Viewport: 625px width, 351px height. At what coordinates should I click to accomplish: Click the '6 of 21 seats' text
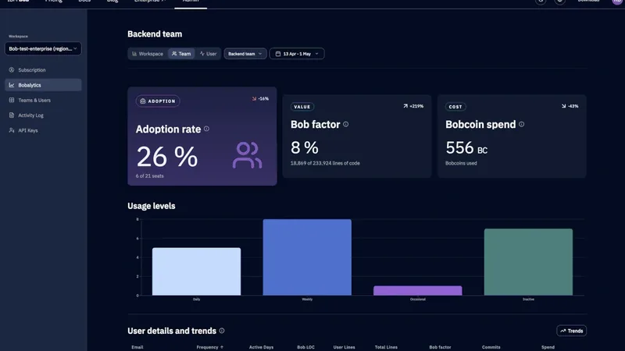[149, 176]
